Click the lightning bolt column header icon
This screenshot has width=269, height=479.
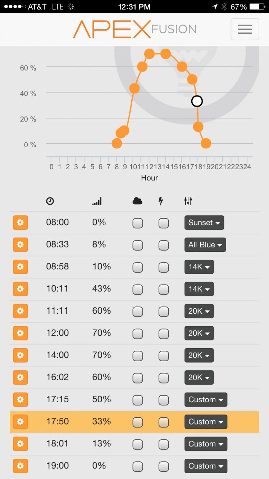tap(161, 201)
